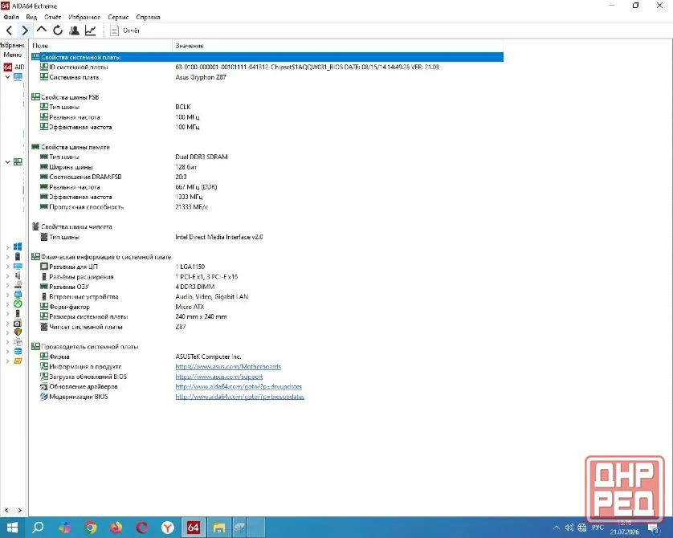The width and height of the screenshot is (673, 538).
Task: Select the Соотношение DRAM:FSB row
Action: (x=267, y=177)
